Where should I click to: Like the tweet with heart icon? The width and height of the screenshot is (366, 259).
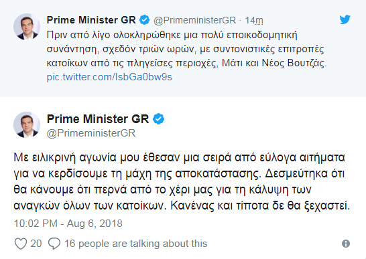[21, 244]
